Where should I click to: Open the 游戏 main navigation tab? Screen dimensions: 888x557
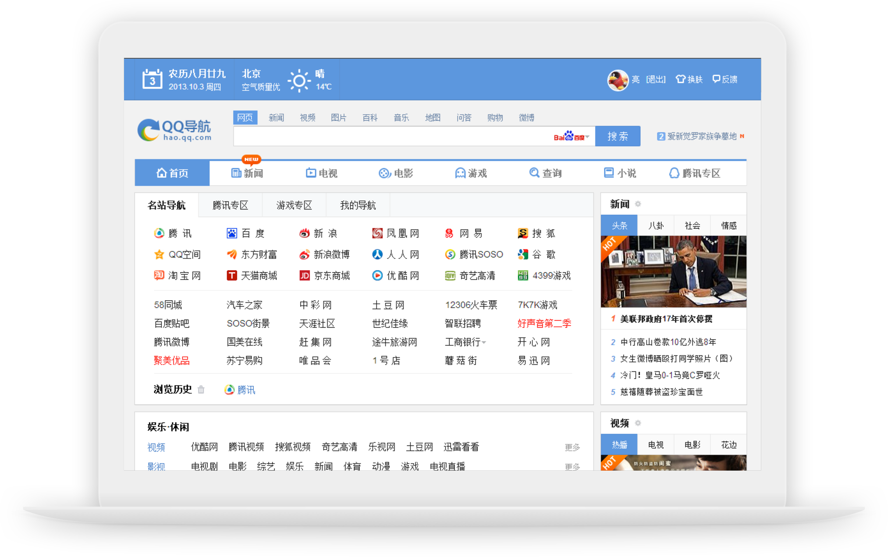[x=471, y=173]
